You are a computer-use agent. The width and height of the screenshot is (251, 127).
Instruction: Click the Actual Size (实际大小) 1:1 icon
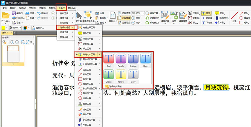113,15
